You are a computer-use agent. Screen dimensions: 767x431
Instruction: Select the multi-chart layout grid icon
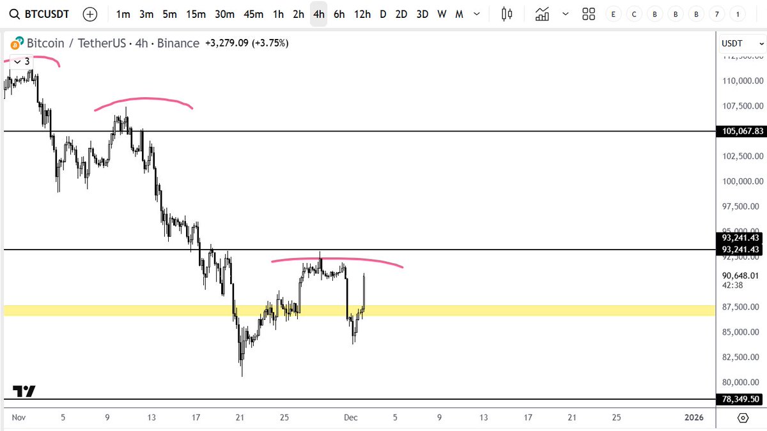pos(588,13)
